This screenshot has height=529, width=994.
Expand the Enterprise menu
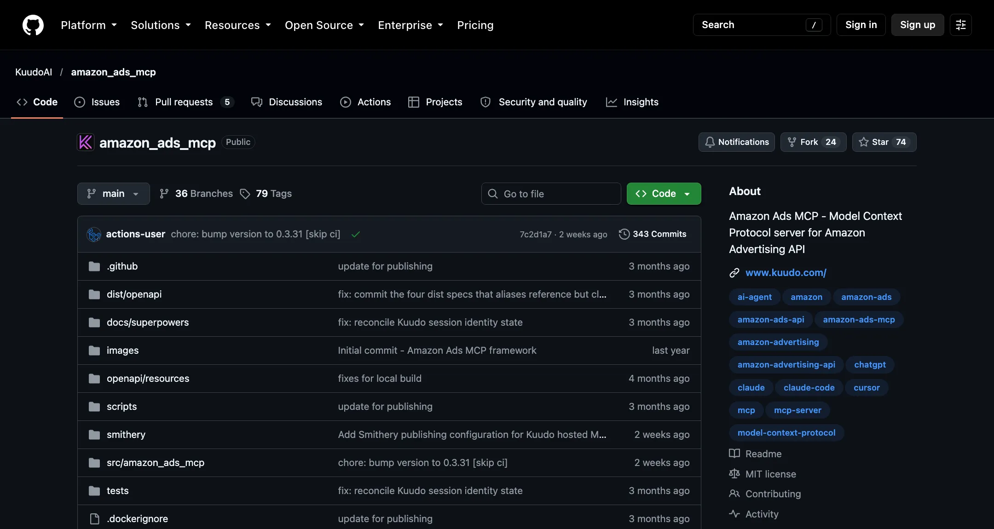coord(410,25)
